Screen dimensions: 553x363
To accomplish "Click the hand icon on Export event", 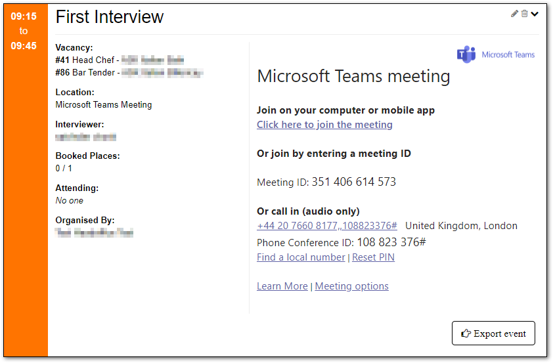I will tap(466, 333).
